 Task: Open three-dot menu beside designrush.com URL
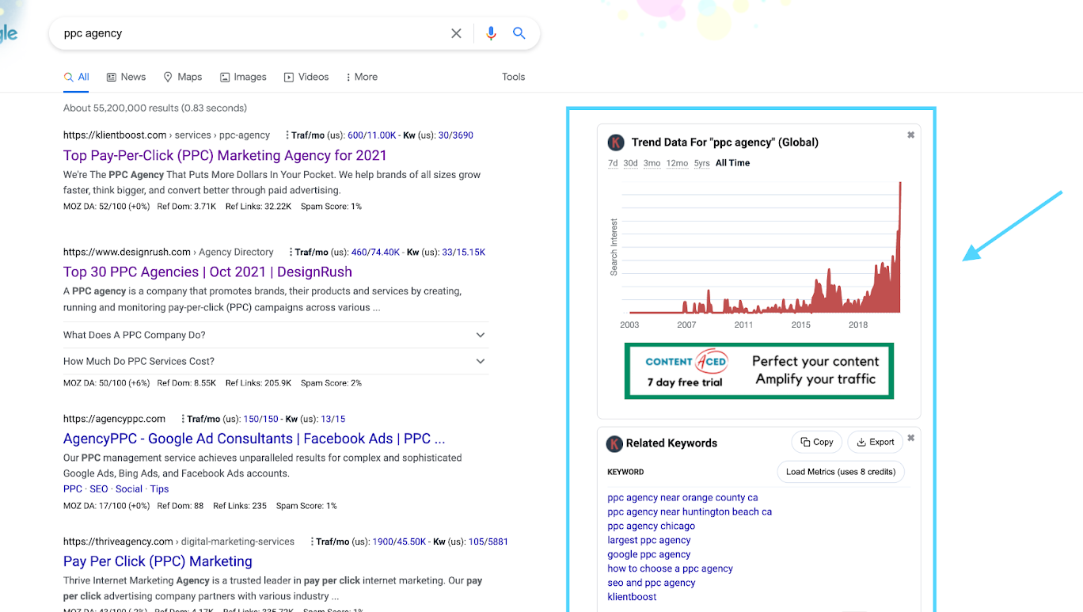pos(290,253)
